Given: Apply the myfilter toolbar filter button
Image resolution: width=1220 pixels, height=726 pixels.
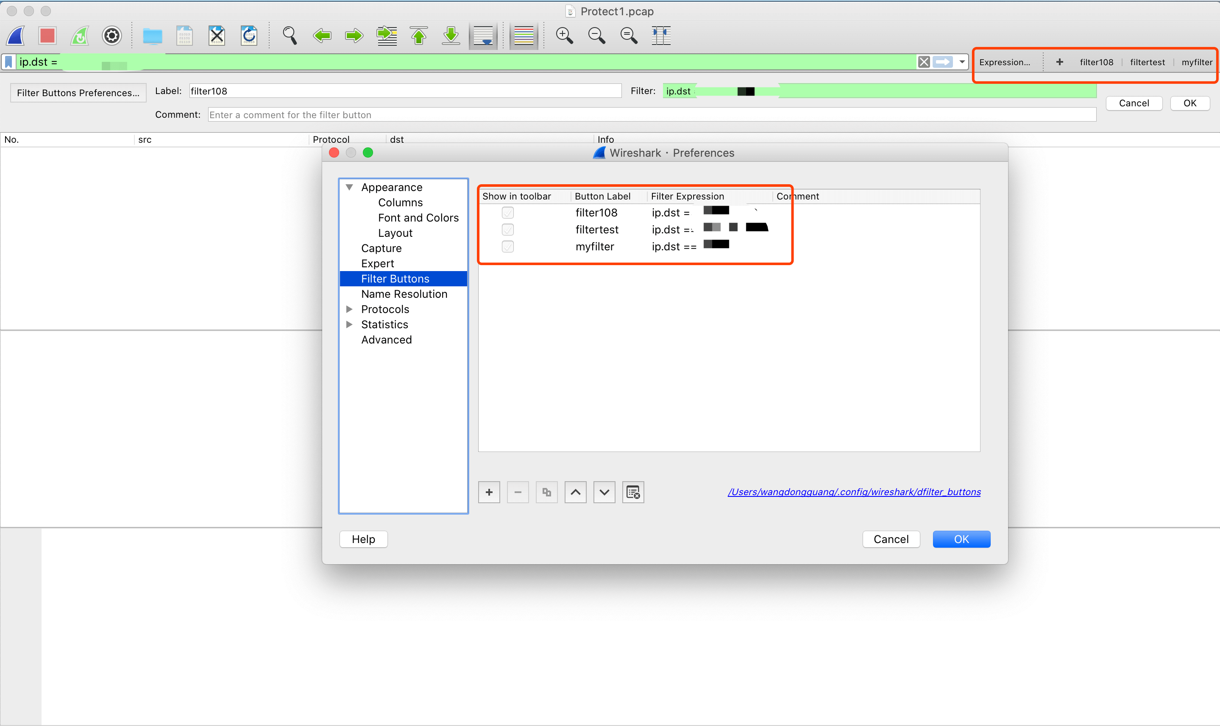Looking at the screenshot, I should 1197,62.
